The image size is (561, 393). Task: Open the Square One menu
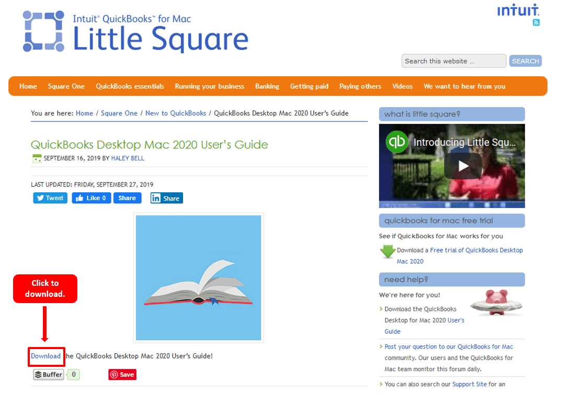[x=66, y=86]
